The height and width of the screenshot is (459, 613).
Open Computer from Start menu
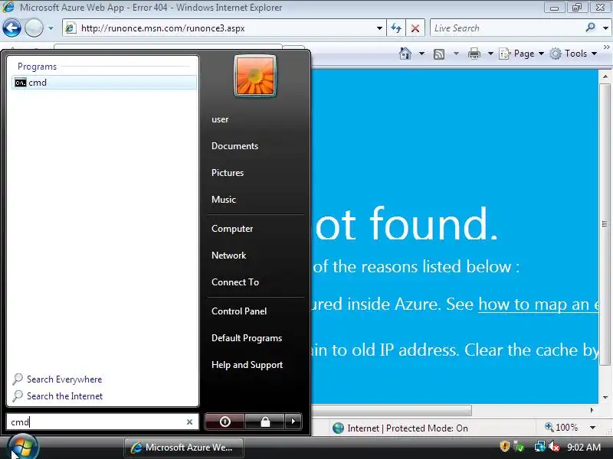(232, 229)
